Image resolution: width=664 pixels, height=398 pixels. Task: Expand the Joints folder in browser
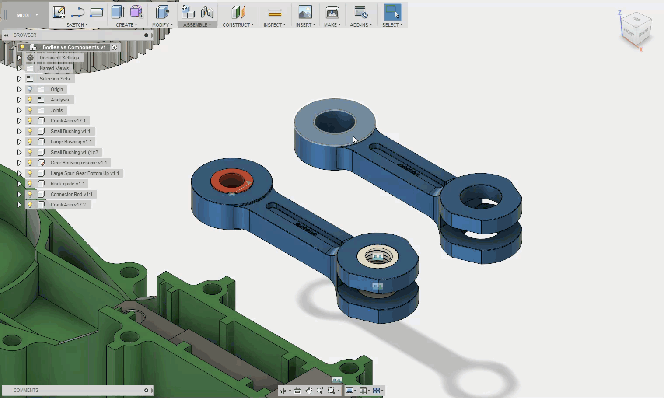pos(19,110)
